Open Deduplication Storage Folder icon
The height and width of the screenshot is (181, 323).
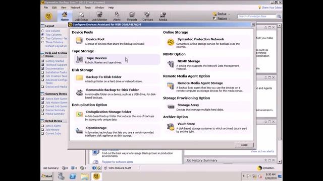[79, 114]
